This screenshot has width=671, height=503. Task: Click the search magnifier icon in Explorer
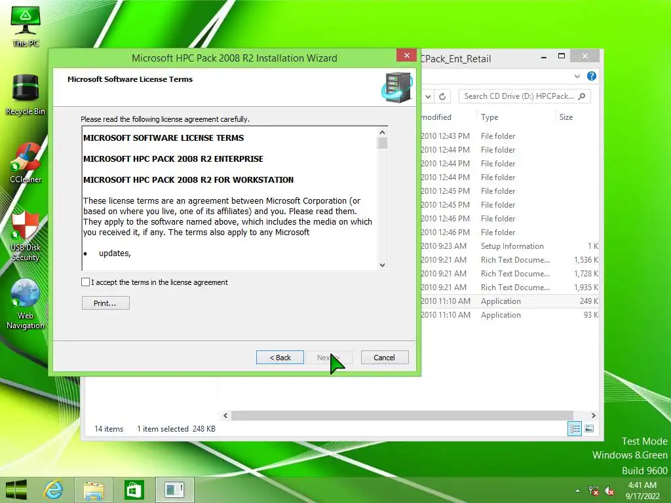[x=582, y=96]
